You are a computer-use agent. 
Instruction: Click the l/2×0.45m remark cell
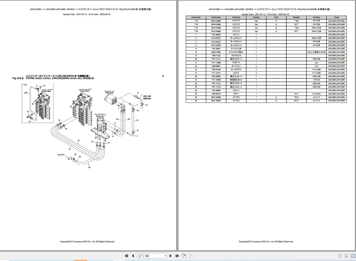click(x=316, y=94)
